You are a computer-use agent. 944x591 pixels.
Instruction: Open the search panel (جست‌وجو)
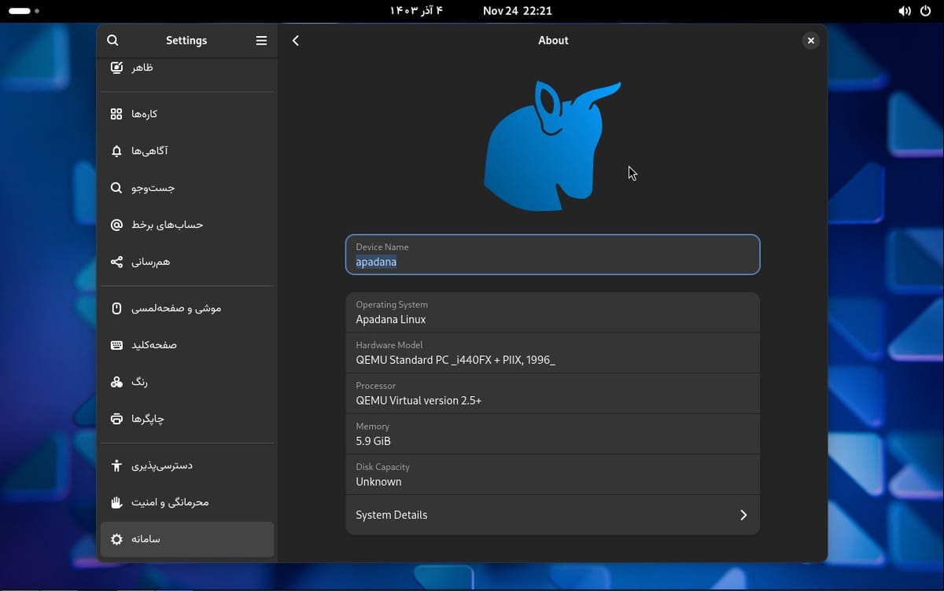pyautogui.click(x=187, y=188)
